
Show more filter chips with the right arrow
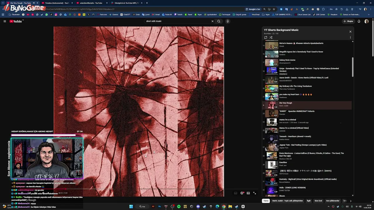351,201
